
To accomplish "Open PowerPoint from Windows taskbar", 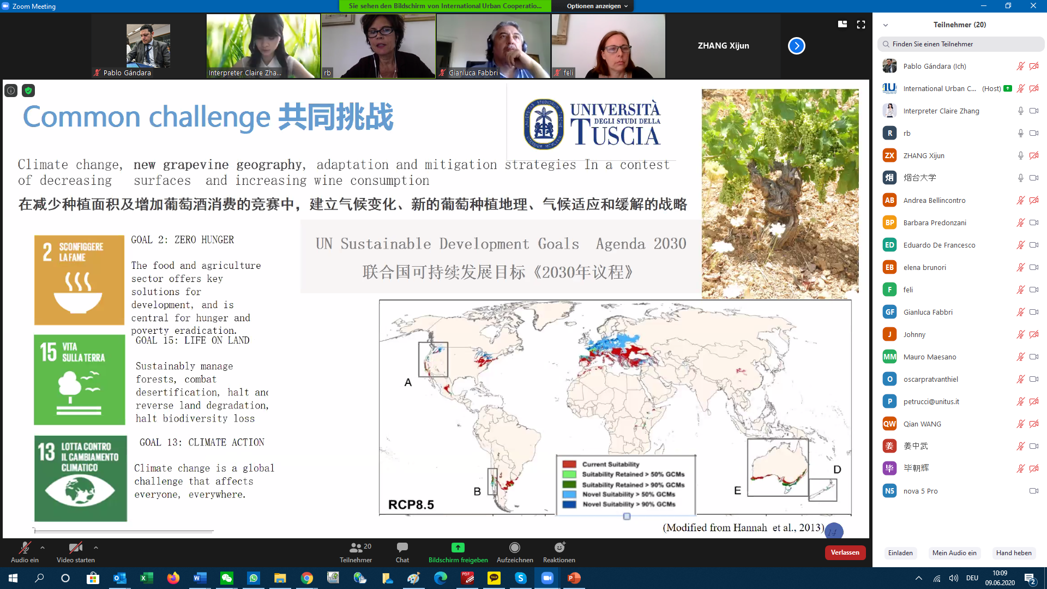I will (x=574, y=578).
